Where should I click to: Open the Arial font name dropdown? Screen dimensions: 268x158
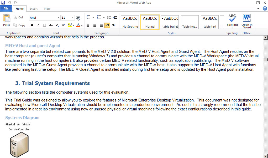[59, 18]
